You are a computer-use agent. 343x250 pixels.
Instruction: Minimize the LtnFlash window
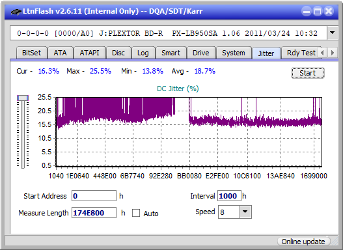pos(307,11)
